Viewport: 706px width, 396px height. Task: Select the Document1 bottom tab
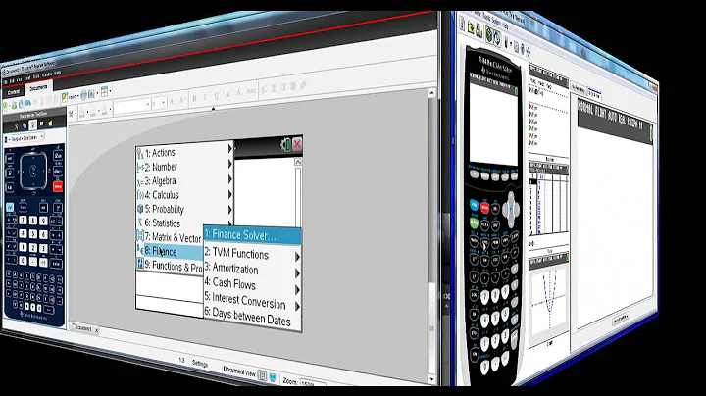pyautogui.click(x=82, y=328)
